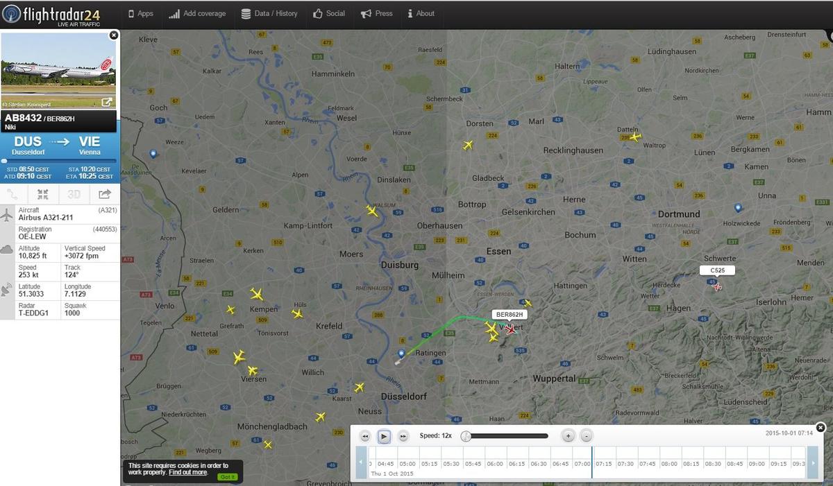Select the C525 aircraft near Schwerte
This screenshot has width=833, height=486.
[x=717, y=286]
